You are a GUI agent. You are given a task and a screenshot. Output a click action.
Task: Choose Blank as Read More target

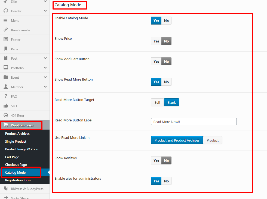[171, 102]
